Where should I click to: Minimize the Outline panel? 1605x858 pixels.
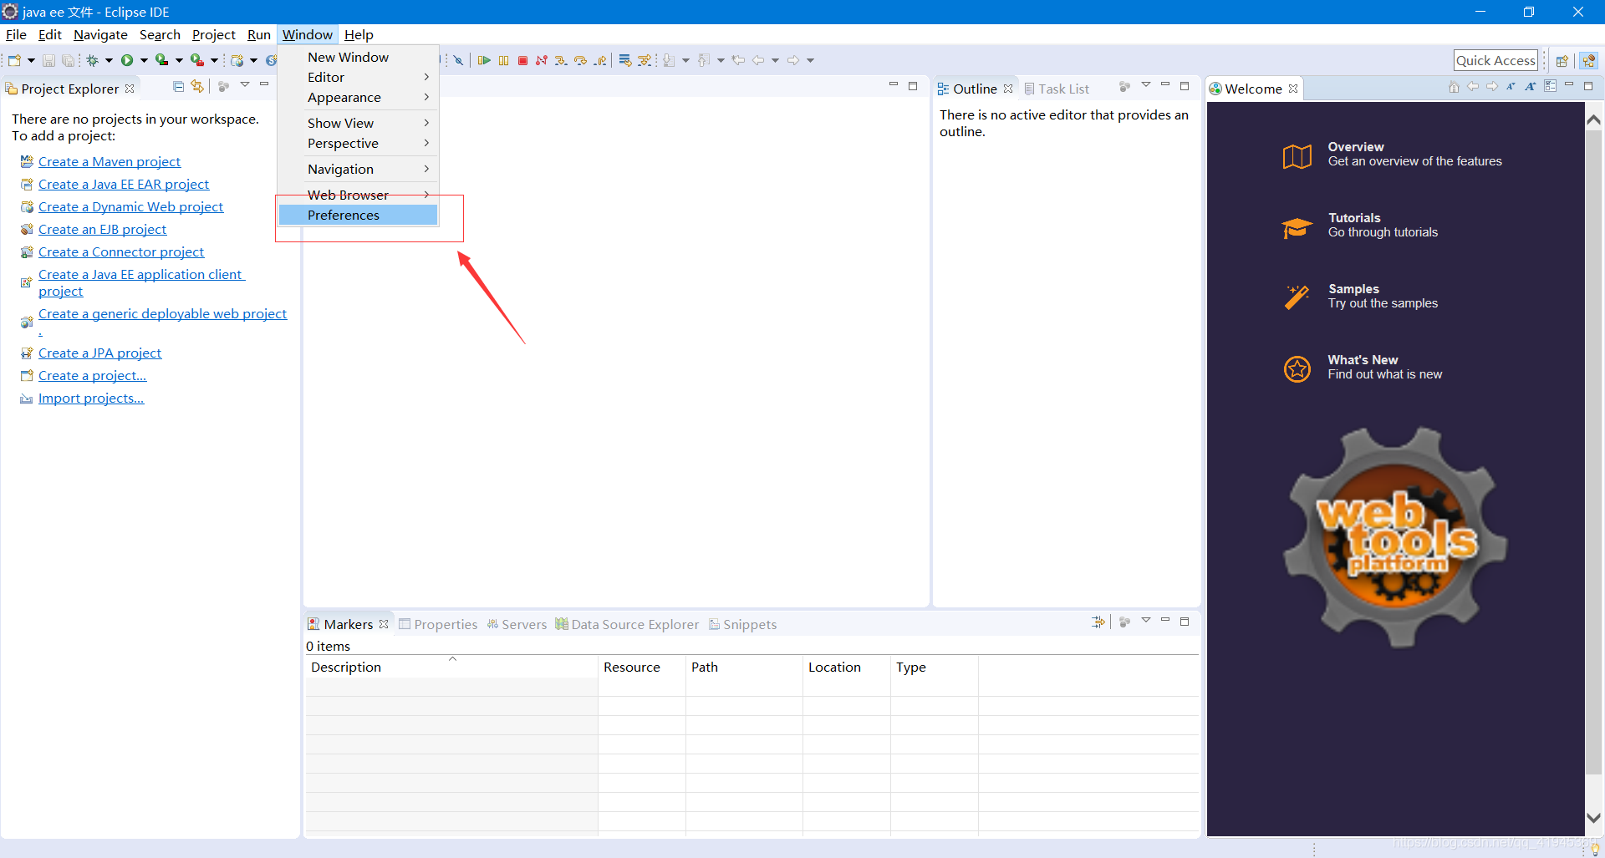(1165, 85)
